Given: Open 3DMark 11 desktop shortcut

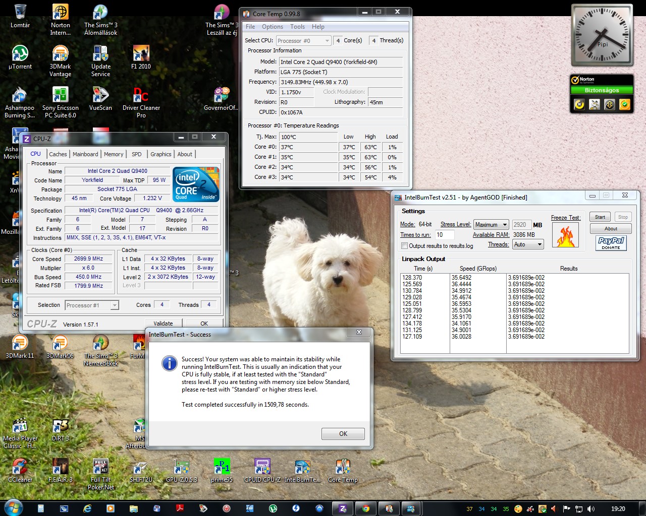Looking at the screenshot, I should [x=20, y=346].
